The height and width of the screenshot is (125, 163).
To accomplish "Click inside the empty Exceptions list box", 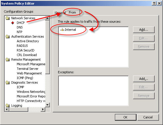I will click(x=93, y=91).
